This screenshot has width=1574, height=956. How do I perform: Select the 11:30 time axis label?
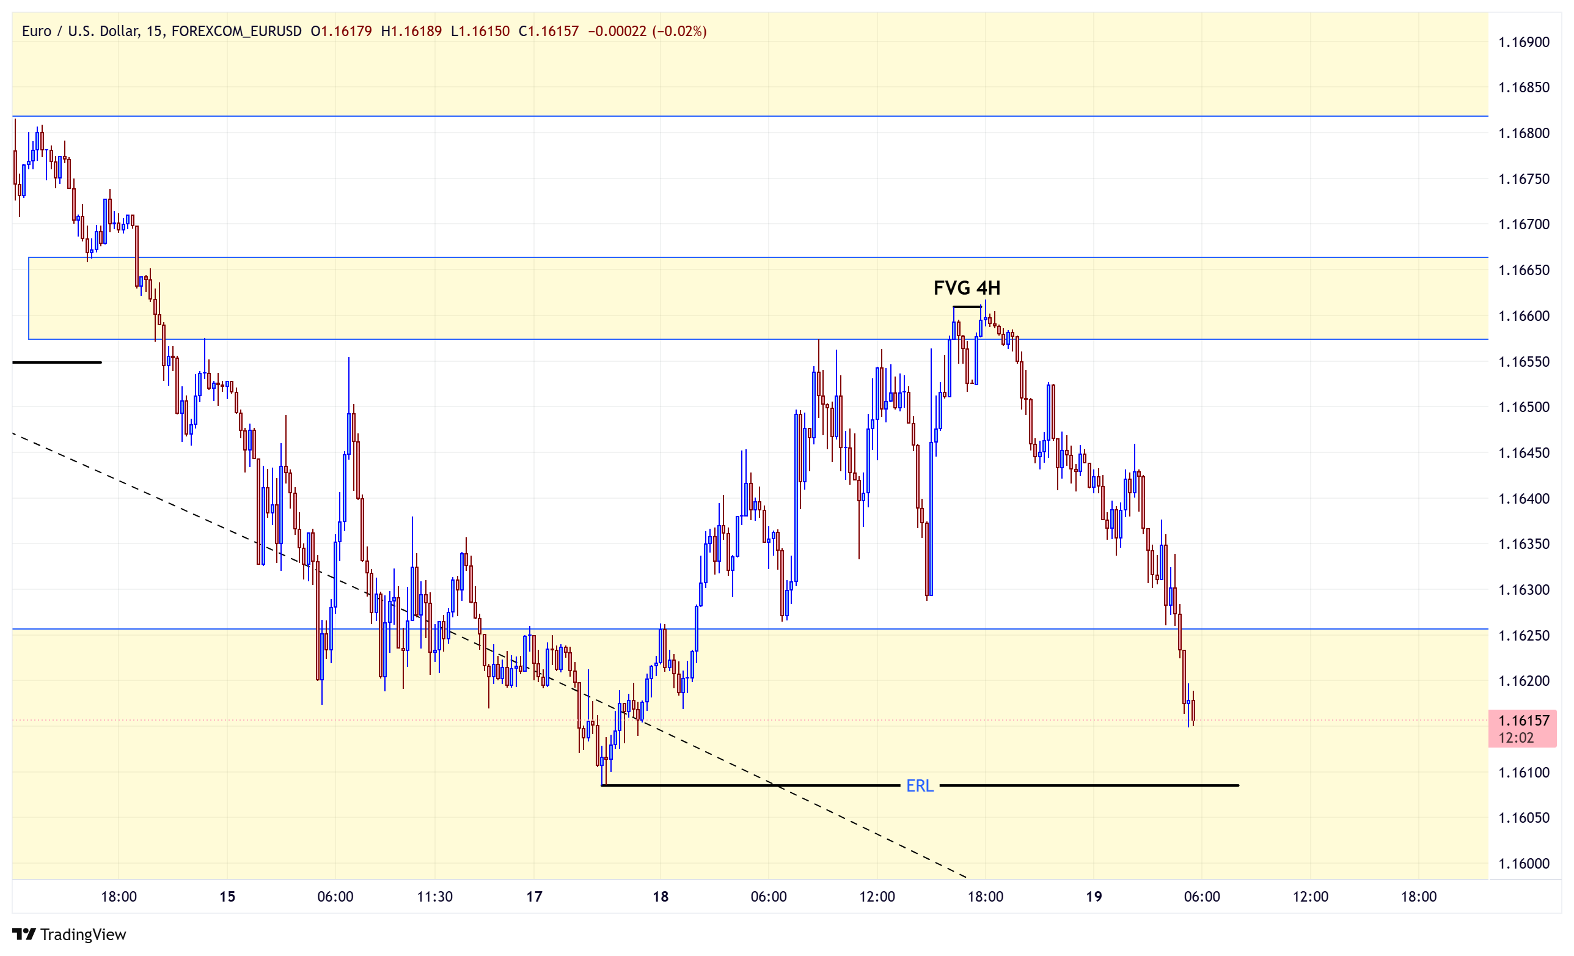click(x=434, y=896)
